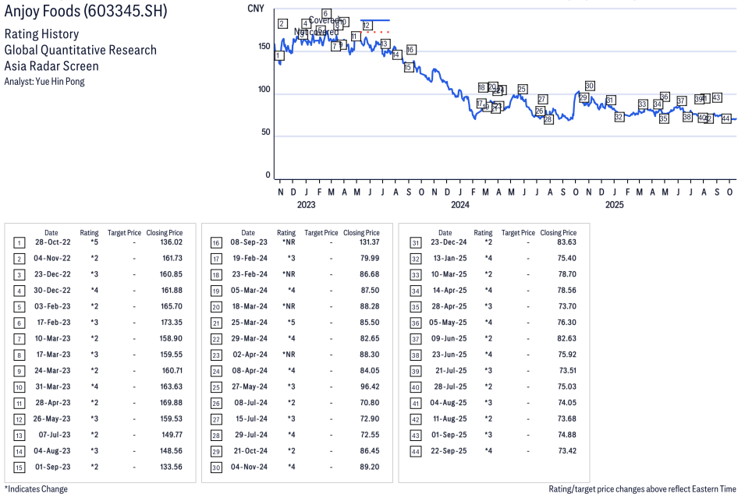Image resolution: width=745 pixels, height=494 pixels.
Task: Click row number box 16 in second table
Action: (215, 243)
